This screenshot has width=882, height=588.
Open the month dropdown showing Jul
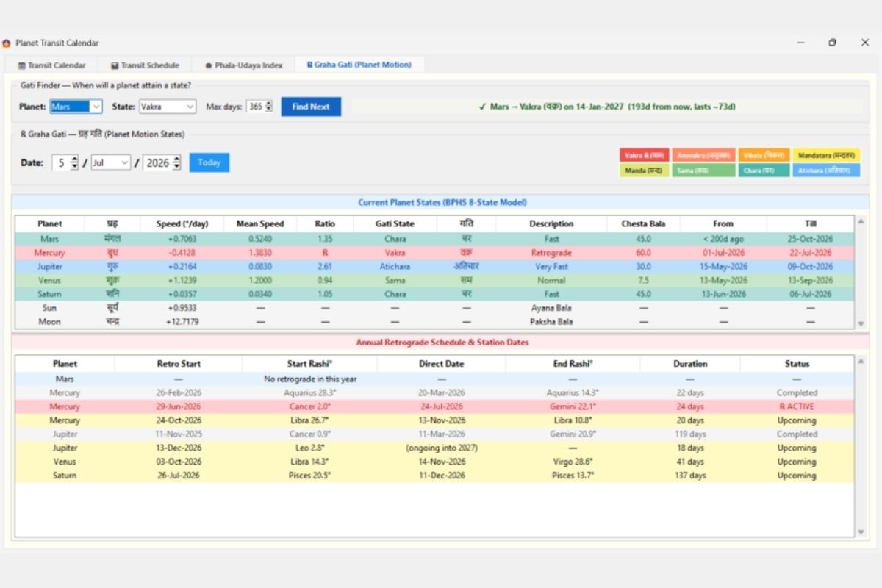(111, 163)
